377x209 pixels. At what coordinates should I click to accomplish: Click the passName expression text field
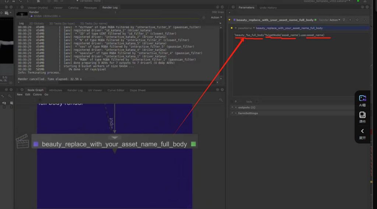pos(280,35)
